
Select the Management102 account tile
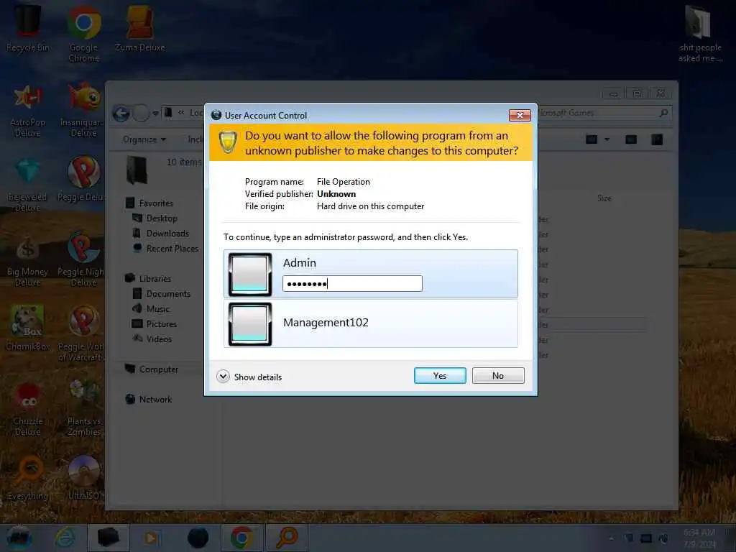371,324
